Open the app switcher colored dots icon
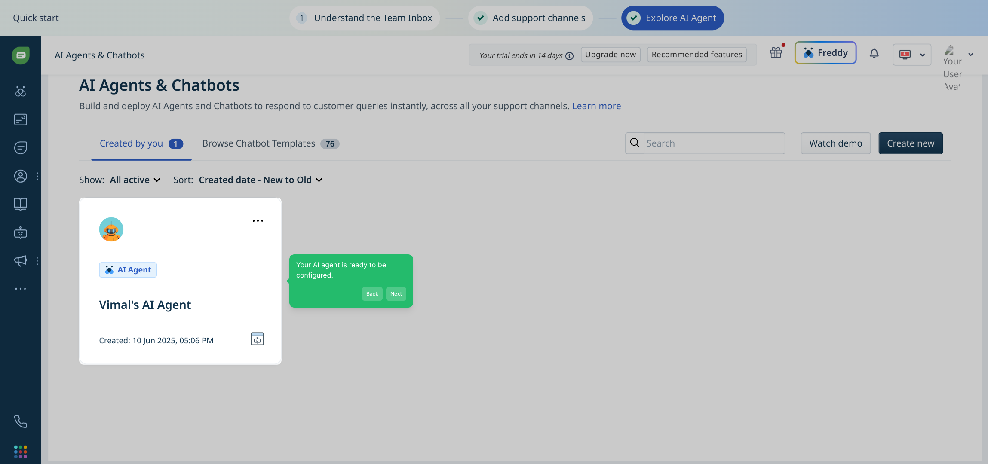 click(x=20, y=452)
